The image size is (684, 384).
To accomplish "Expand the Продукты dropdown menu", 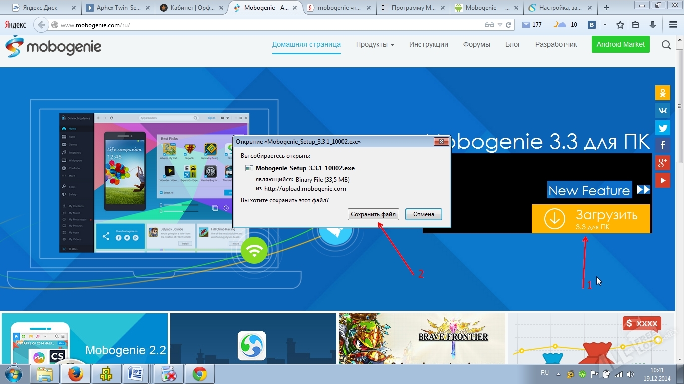I will point(375,44).
